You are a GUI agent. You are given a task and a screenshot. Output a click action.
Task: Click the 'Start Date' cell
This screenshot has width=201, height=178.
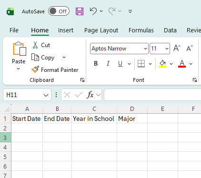pos(27,119)
